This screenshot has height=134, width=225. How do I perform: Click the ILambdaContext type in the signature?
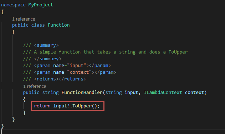coord(163,93)
